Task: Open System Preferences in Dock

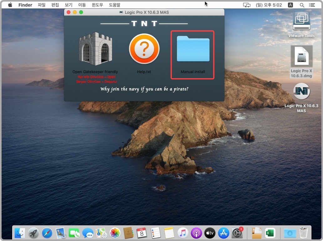Action: tap(237, 233)
